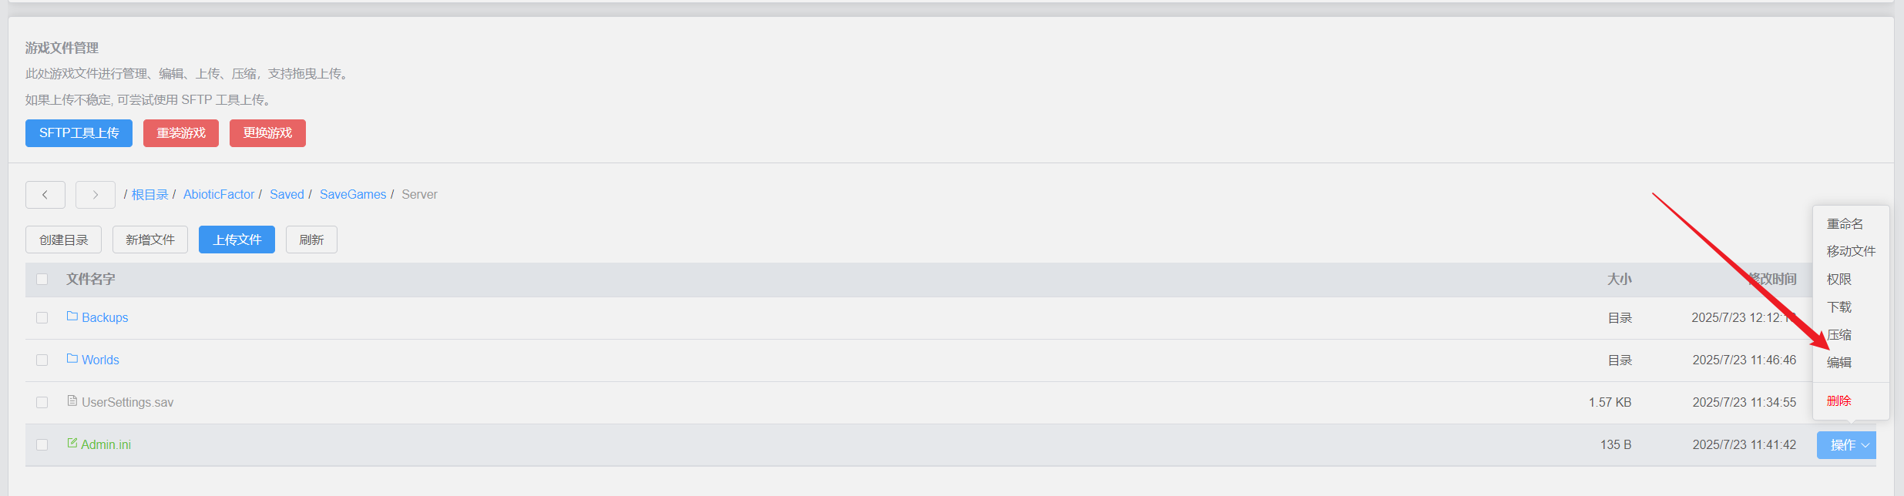Open the Admin.ini file name

click(x=106, y=445)
